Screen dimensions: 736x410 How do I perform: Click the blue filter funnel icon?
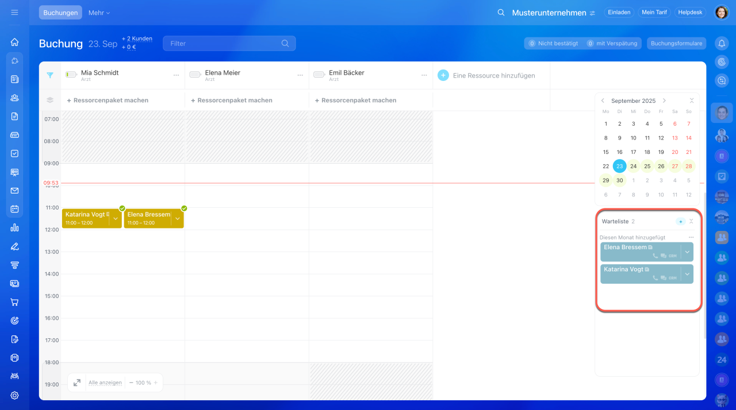(50, 75)
